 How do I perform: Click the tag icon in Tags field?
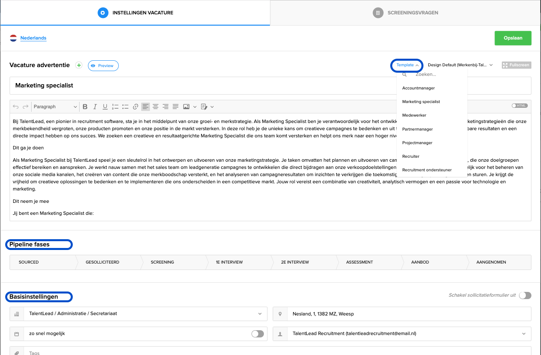coord(17,353)
